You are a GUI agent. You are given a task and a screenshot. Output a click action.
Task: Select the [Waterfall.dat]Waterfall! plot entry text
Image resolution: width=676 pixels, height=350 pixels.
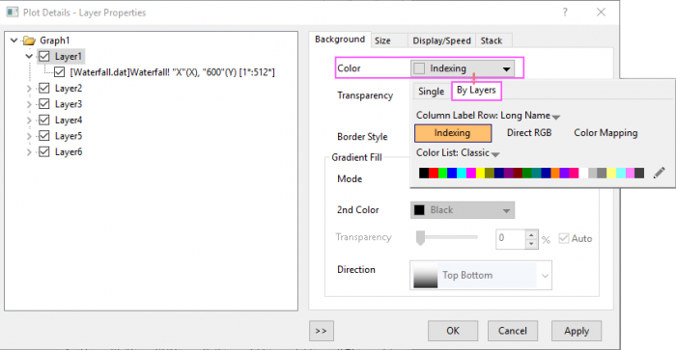[173, 72]
